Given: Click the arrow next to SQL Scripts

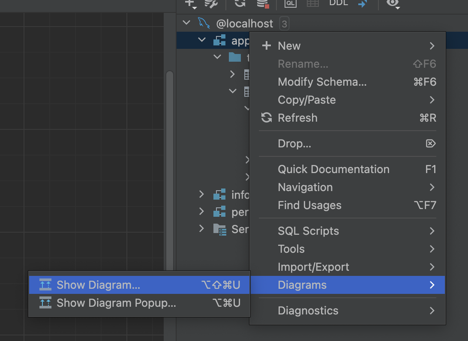Looking at the screenshot, I should pyautogui.click(x=432, y=231).
